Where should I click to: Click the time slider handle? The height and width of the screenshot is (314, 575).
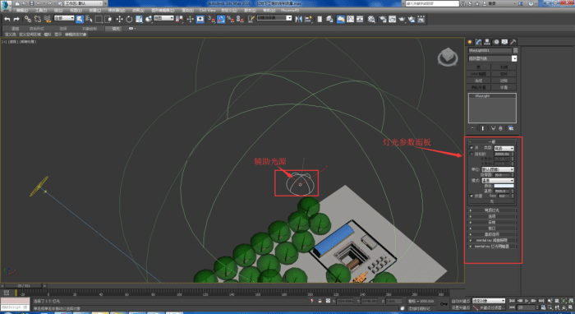coord(24,285)
